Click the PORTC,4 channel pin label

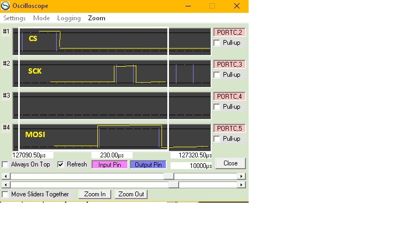[229, 97]
